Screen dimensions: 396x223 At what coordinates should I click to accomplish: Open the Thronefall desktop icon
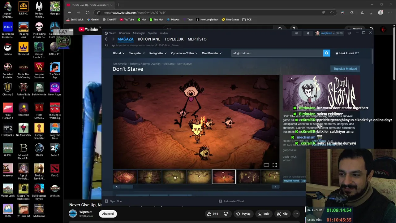pyautogui.click(x=23, y=49)
